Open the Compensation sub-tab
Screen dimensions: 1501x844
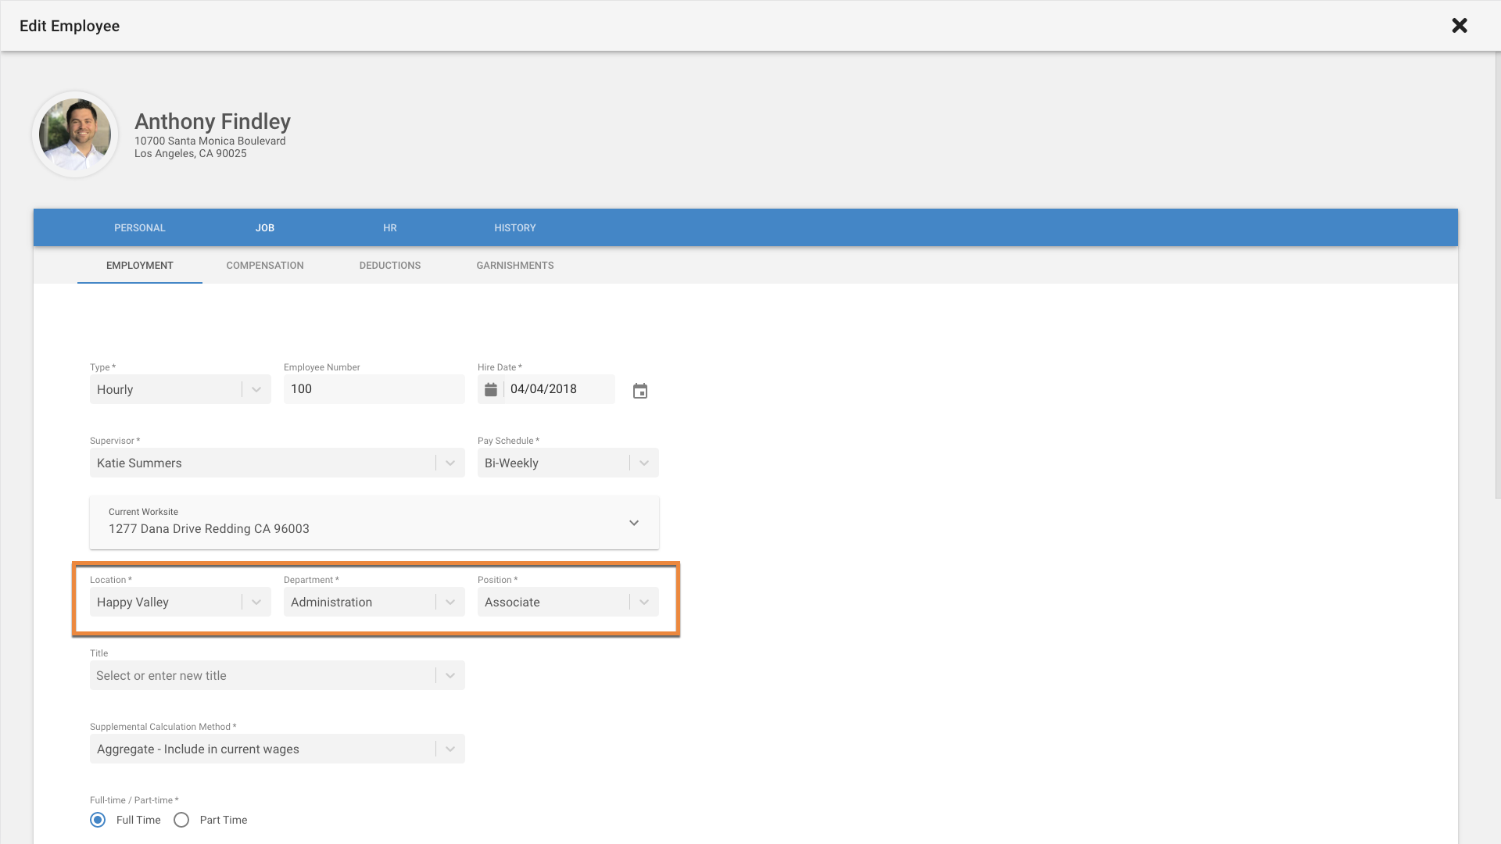point(265,266)
